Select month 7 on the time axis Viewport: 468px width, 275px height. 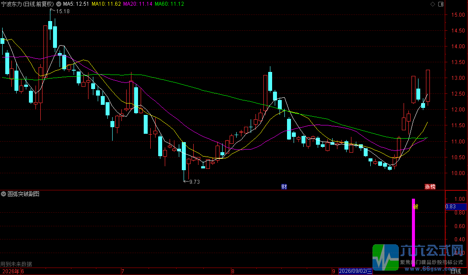[123, 271]
